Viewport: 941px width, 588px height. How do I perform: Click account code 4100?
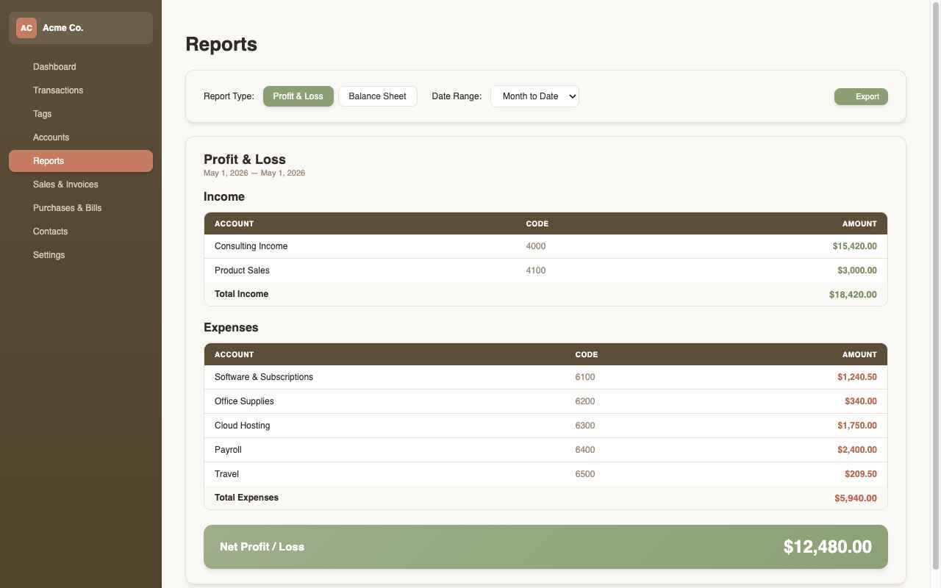point(536,270)
